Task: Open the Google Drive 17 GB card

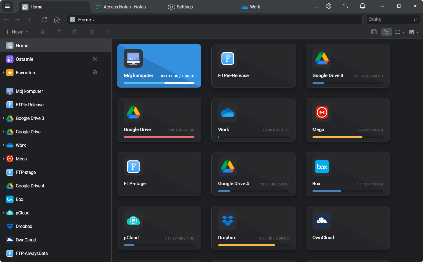Action: (x=159, y=120)
